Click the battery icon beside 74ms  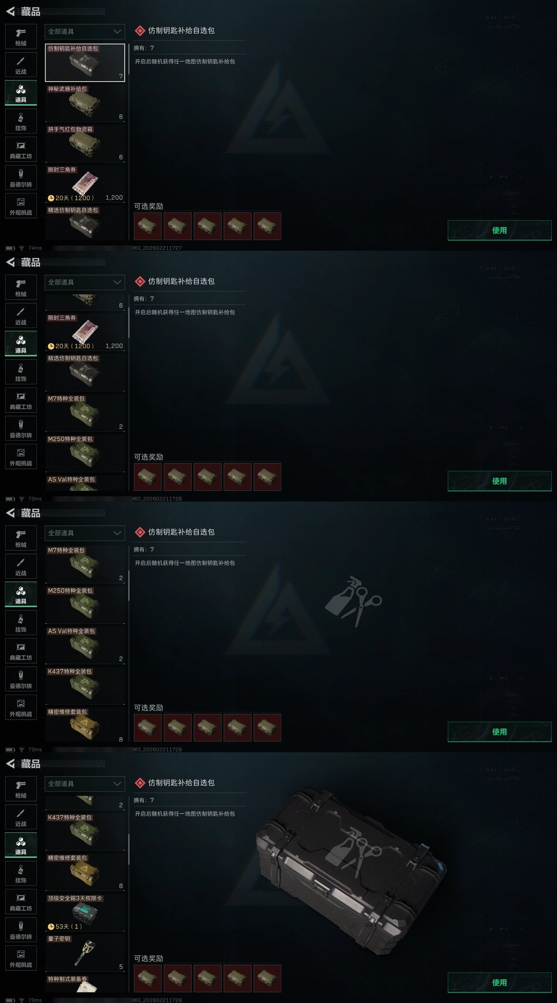(10, 248)
